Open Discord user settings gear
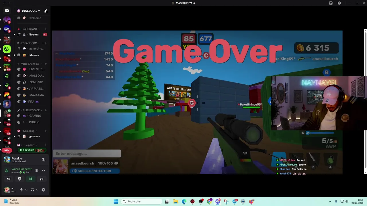 pyautogui.click(x=43, y=190)
